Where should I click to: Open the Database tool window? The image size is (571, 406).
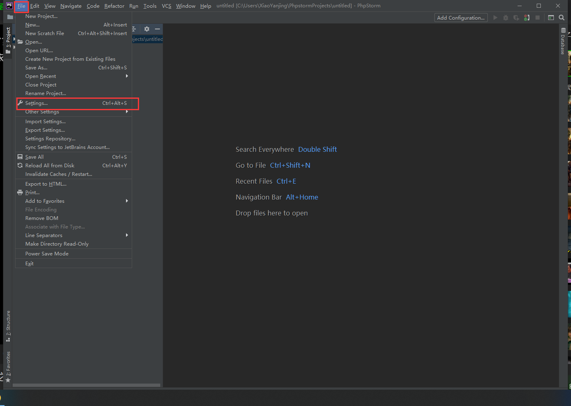tap(563, 41)
